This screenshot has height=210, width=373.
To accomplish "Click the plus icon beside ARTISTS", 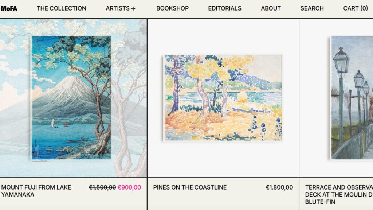I will (133, 9).
